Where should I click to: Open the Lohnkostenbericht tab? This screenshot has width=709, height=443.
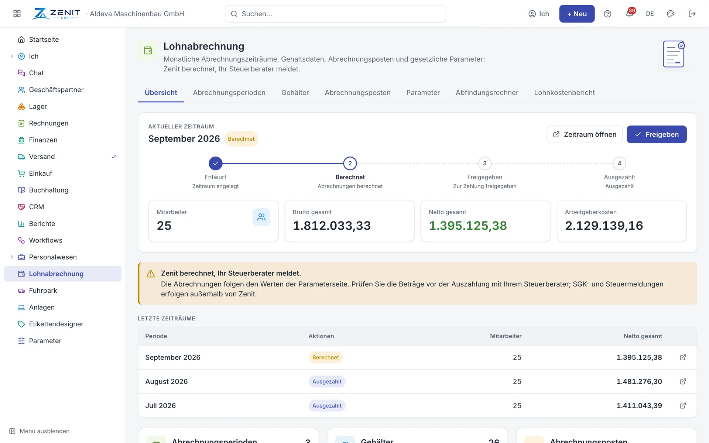tap(564, 93)
